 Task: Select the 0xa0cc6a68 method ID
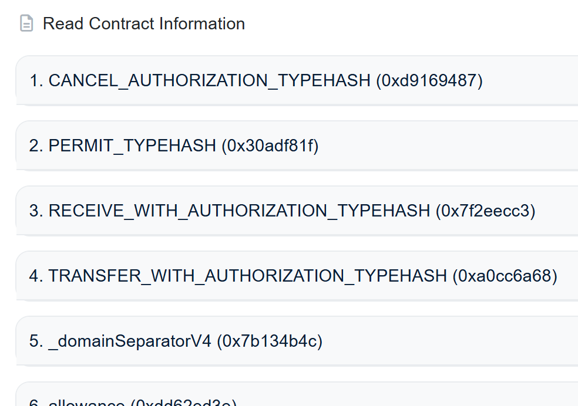(505, 276)
